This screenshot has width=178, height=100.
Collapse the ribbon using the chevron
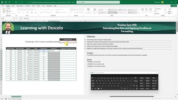coord(176,15)
